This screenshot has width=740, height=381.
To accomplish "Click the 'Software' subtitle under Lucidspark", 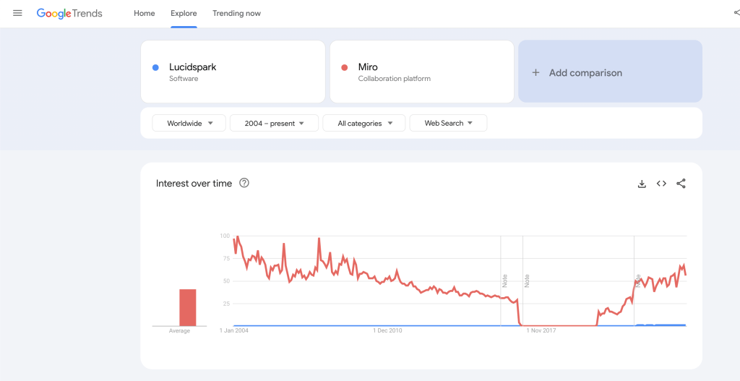I will click(184, 79).
